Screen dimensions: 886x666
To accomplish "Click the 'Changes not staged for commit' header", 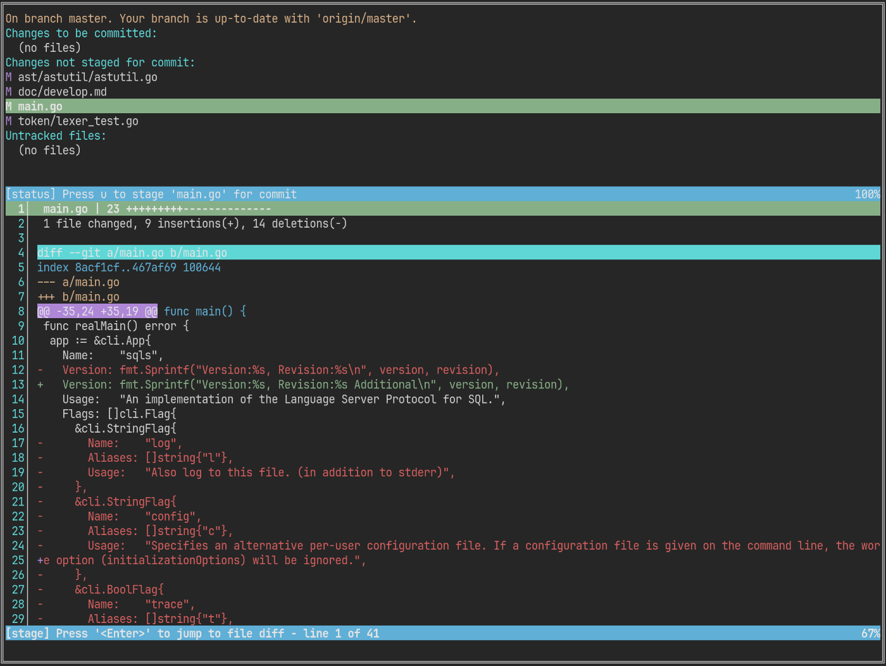I will [100, 63].
